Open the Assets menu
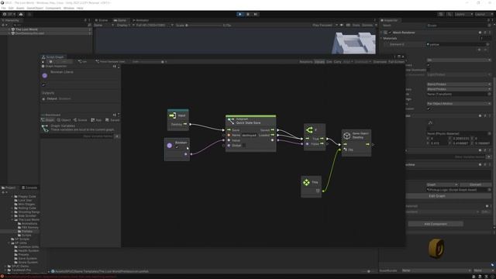 tap(20, 8)
